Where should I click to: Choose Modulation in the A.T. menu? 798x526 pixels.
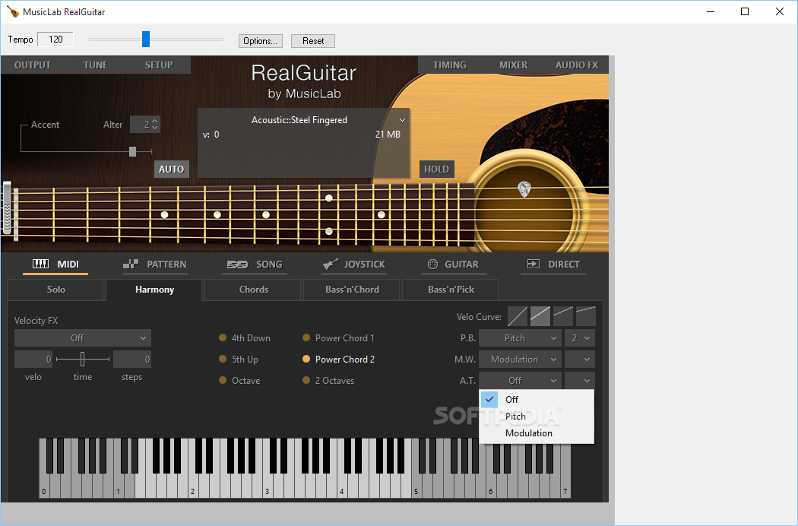[537, 433]
